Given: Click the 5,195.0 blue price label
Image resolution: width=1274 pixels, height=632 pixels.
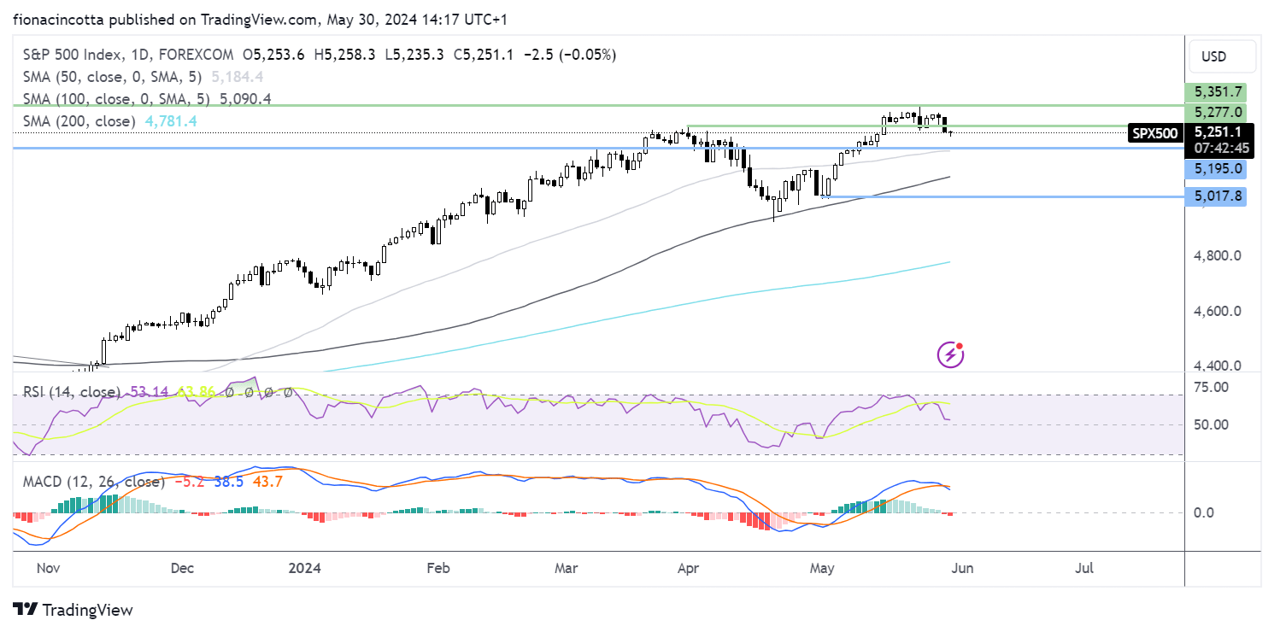Looking at the screenshot, I should pos(1215,169).
